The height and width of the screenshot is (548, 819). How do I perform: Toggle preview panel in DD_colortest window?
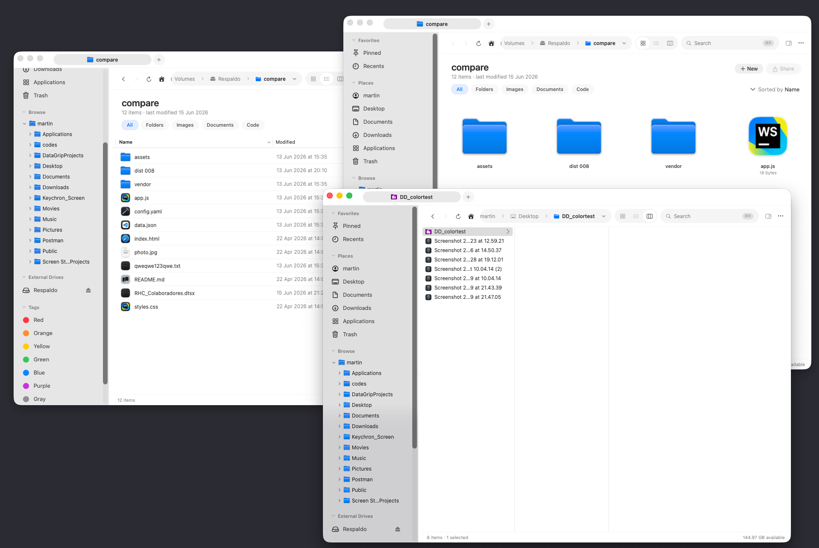(x=768, y=216)
